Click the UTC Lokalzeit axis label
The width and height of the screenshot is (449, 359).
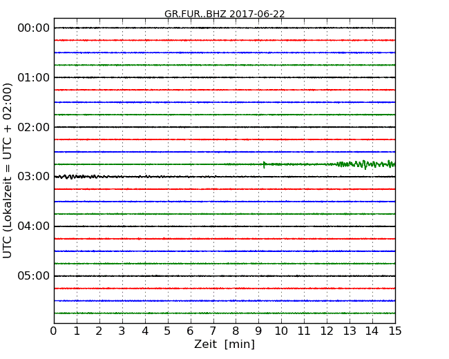point(8,171)
